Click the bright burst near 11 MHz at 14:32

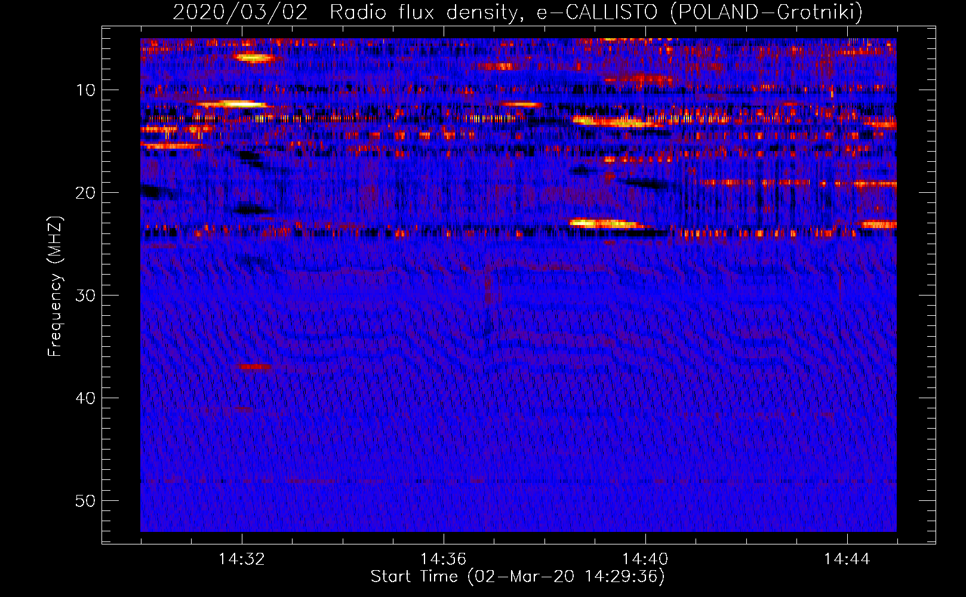click(233, 104)
